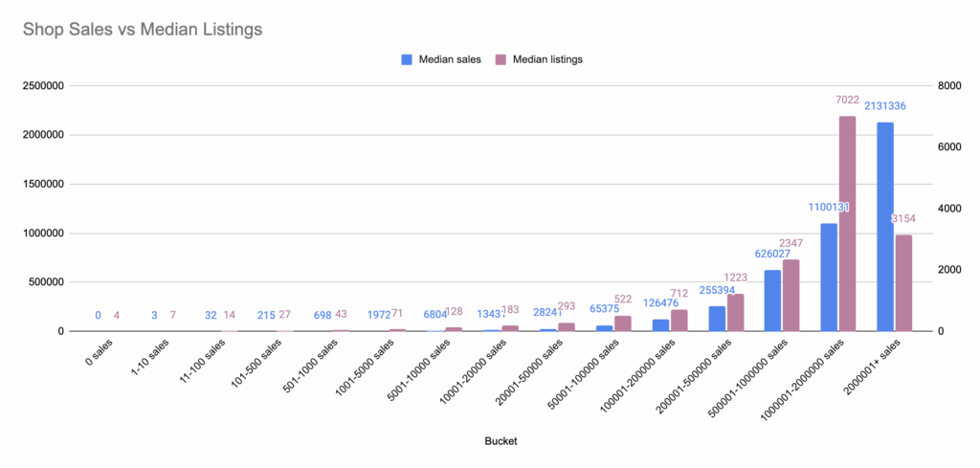This screenshot has height=468, width=980.
Task: Select the pink bar labeled 2347
Action: click(x=791, y=296)
